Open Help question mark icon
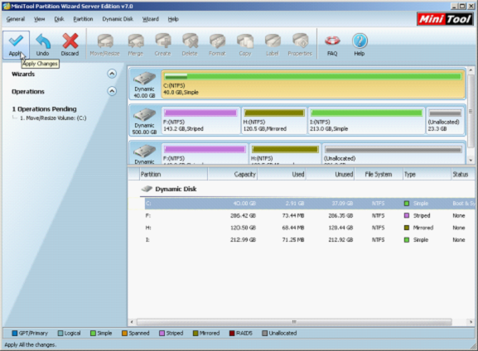Image resolution: width=478 pixels, height=351 pixels. [x=360, y=41]
